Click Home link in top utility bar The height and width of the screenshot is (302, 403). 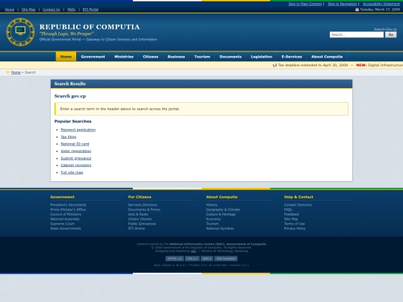pyautogui.click(x=10, y=10)
